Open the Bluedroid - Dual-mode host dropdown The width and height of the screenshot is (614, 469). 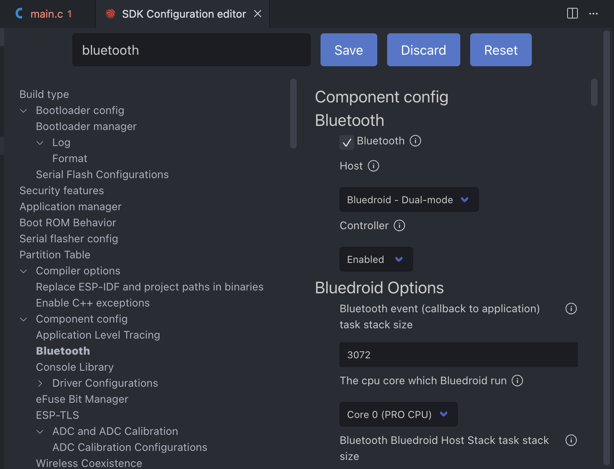(x=409, y=200)
